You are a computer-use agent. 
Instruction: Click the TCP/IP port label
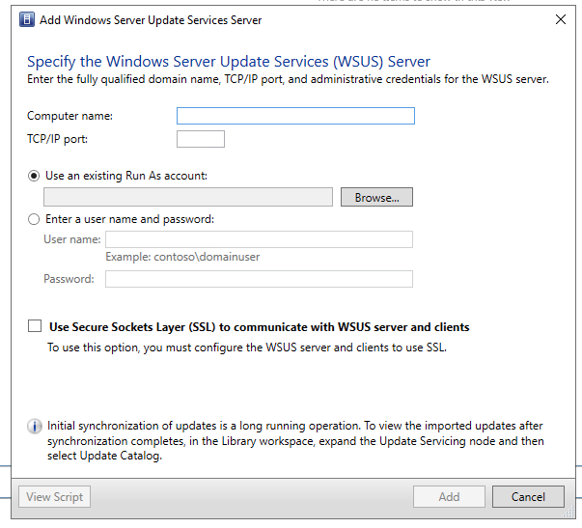click(58, 139)
